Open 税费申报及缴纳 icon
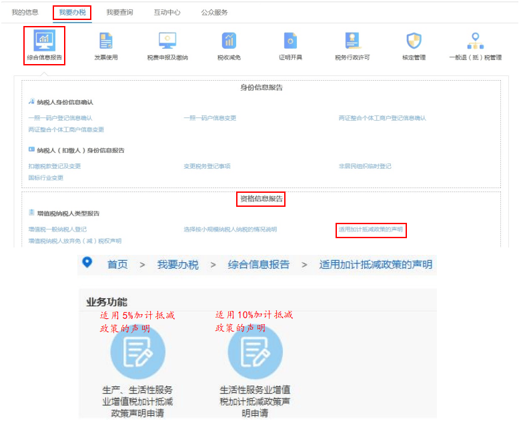This screenshot has height=435, width=521. [167, 41]
